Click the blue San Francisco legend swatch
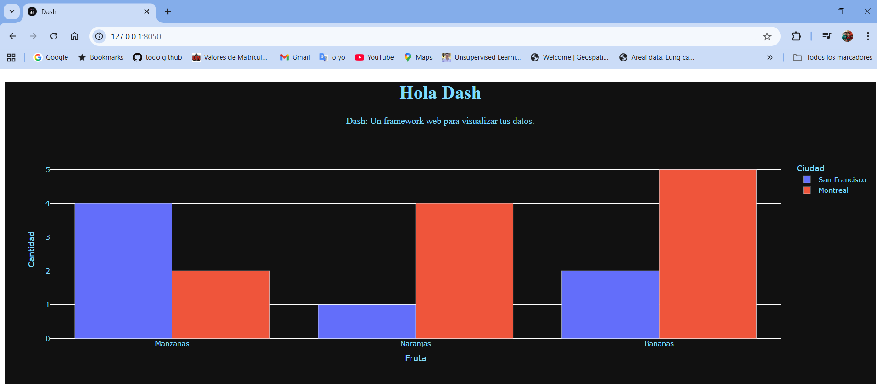877x391 pixels. coord(807,179)
